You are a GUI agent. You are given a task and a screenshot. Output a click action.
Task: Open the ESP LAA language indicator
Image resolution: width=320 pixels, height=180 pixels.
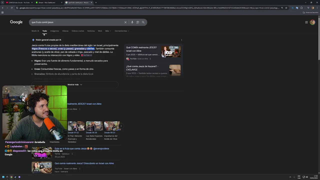coord(299,177)
